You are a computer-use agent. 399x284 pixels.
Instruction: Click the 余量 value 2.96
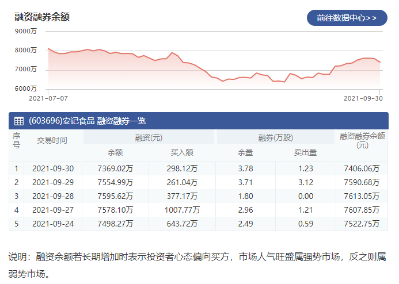245,210
